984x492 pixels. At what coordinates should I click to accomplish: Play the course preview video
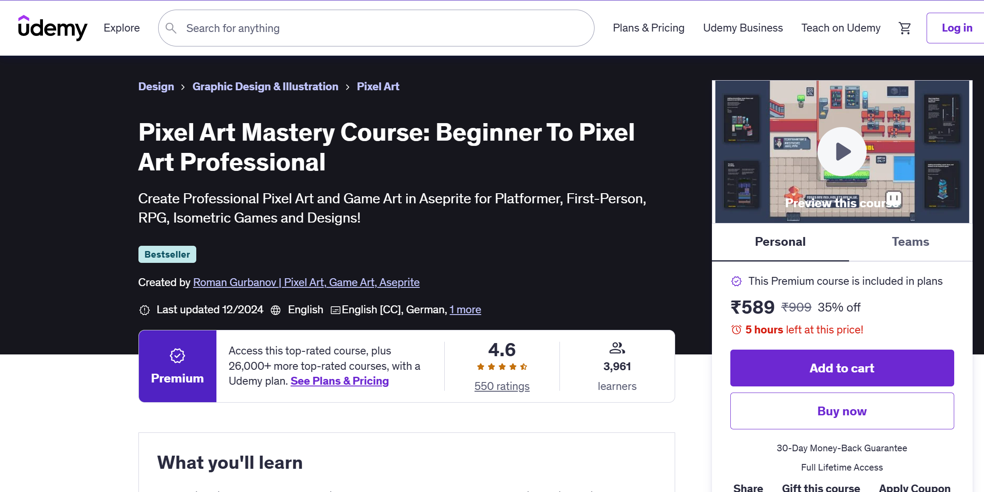841,152
